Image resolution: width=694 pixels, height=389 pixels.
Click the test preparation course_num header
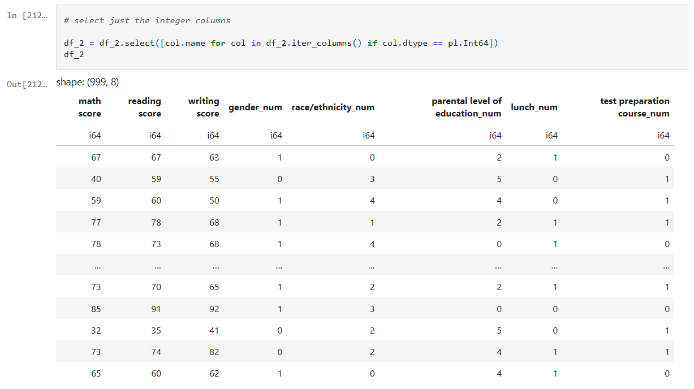(635, 107)
